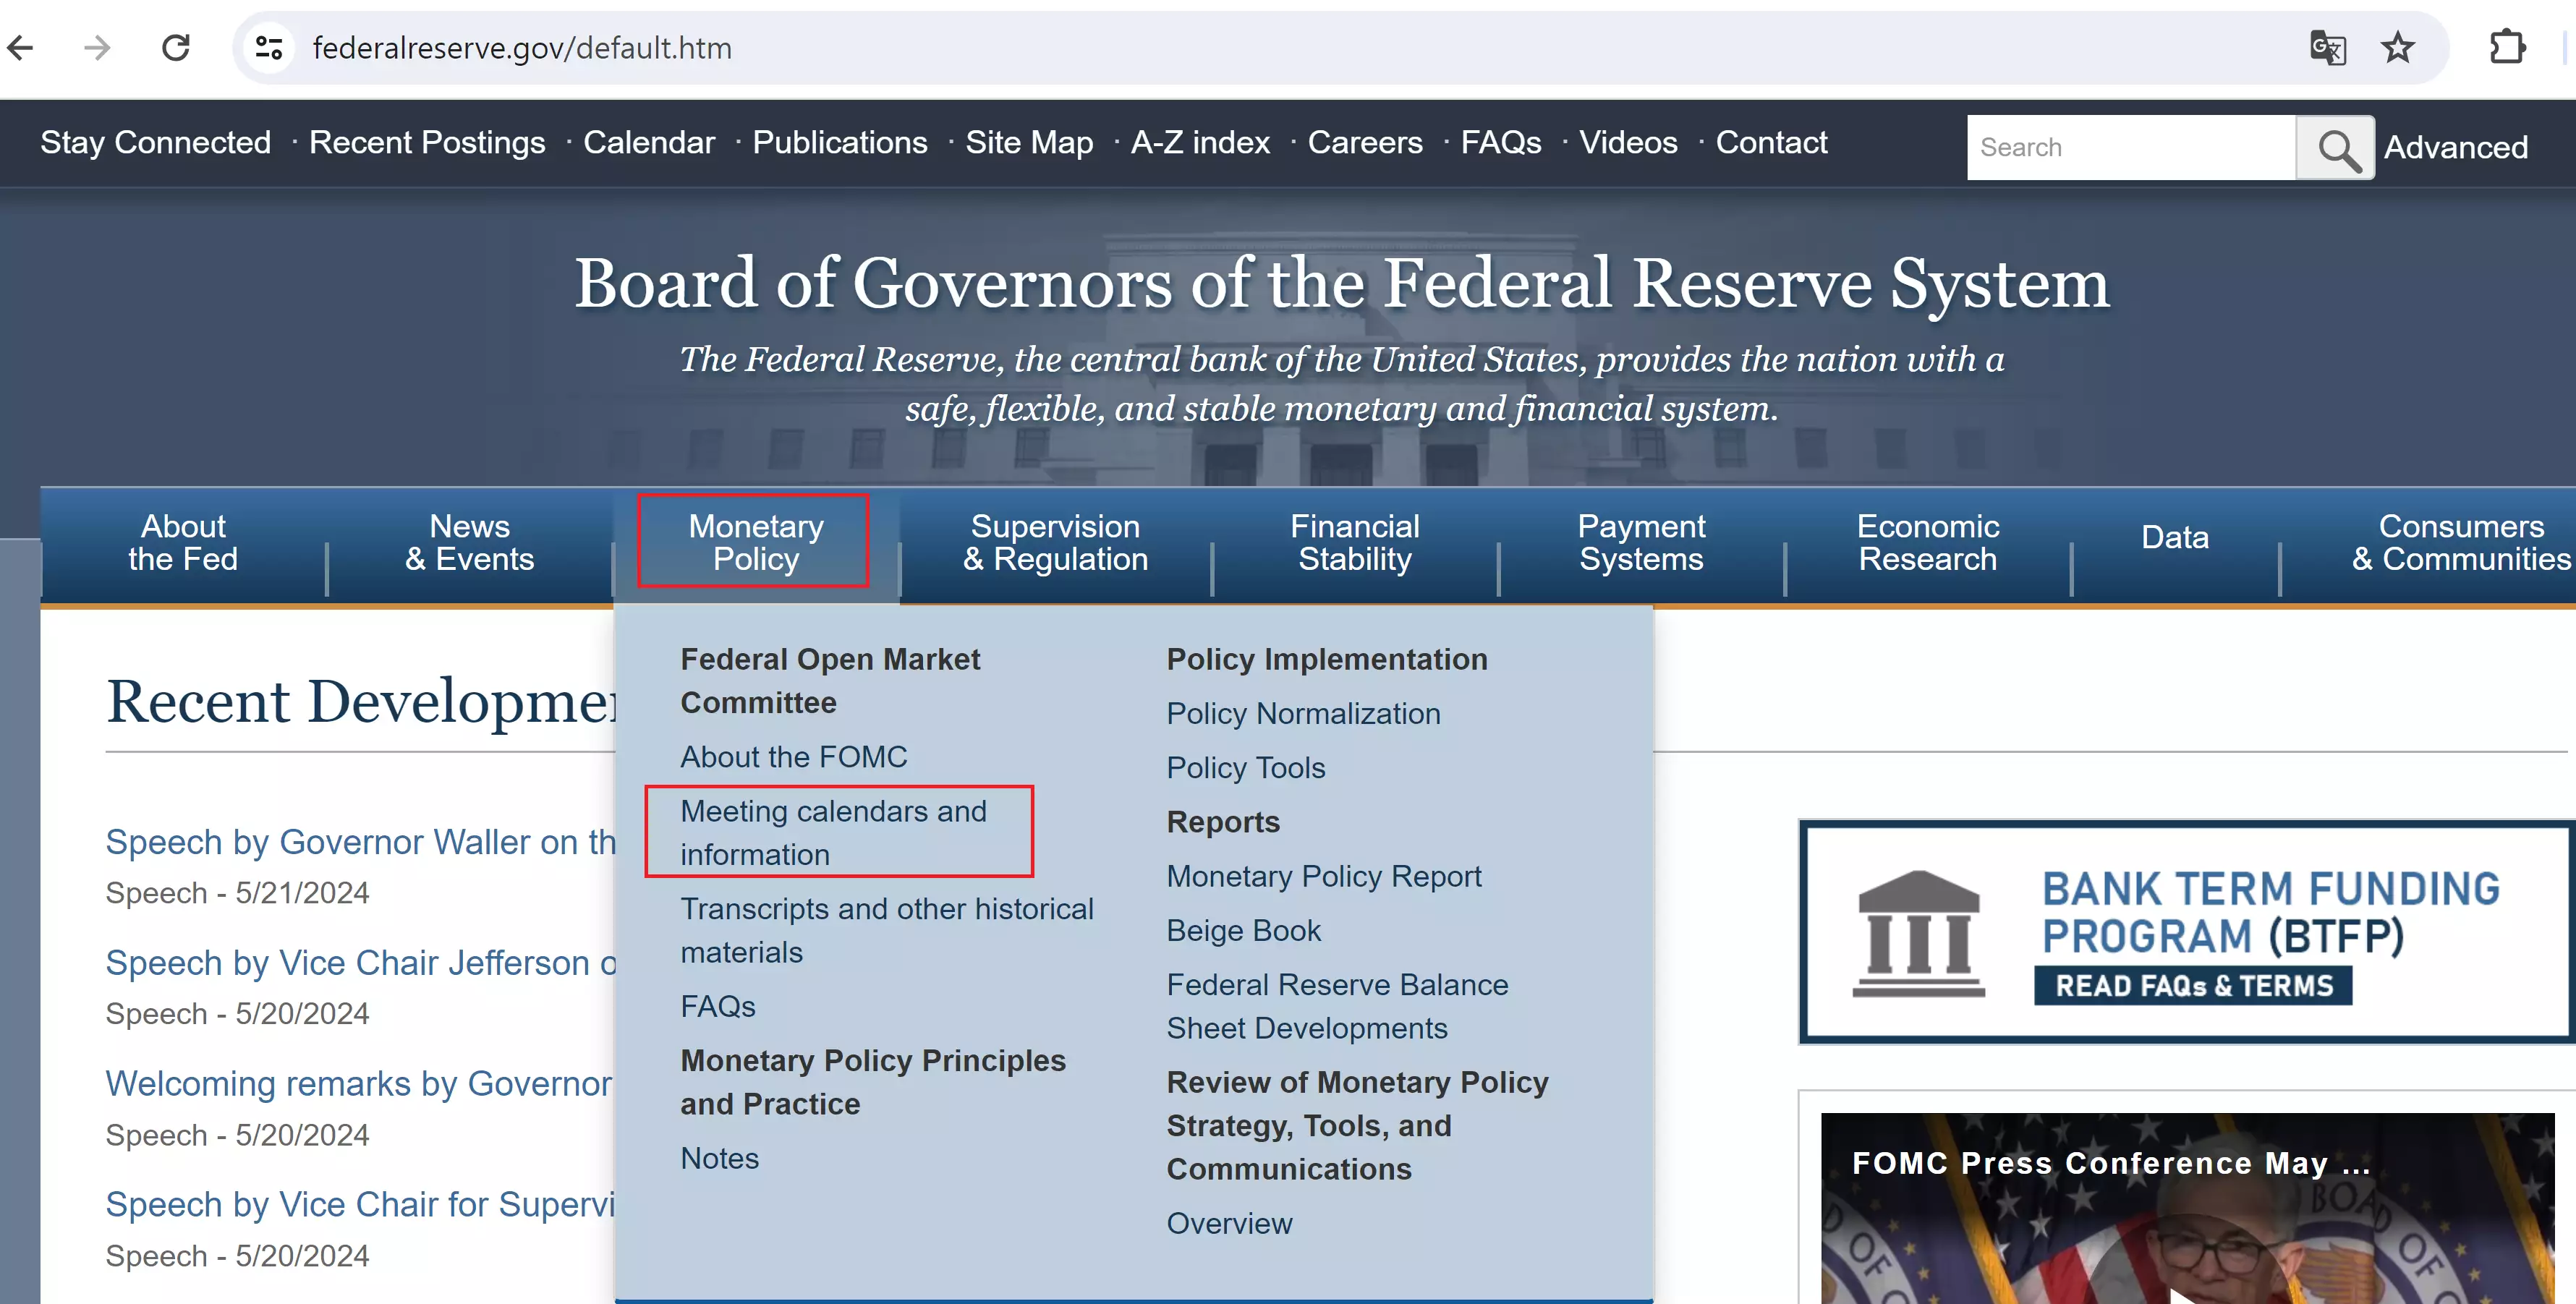Click the Reports heading
This screenshot has width=2576, height=1304.
[1223, 822]
